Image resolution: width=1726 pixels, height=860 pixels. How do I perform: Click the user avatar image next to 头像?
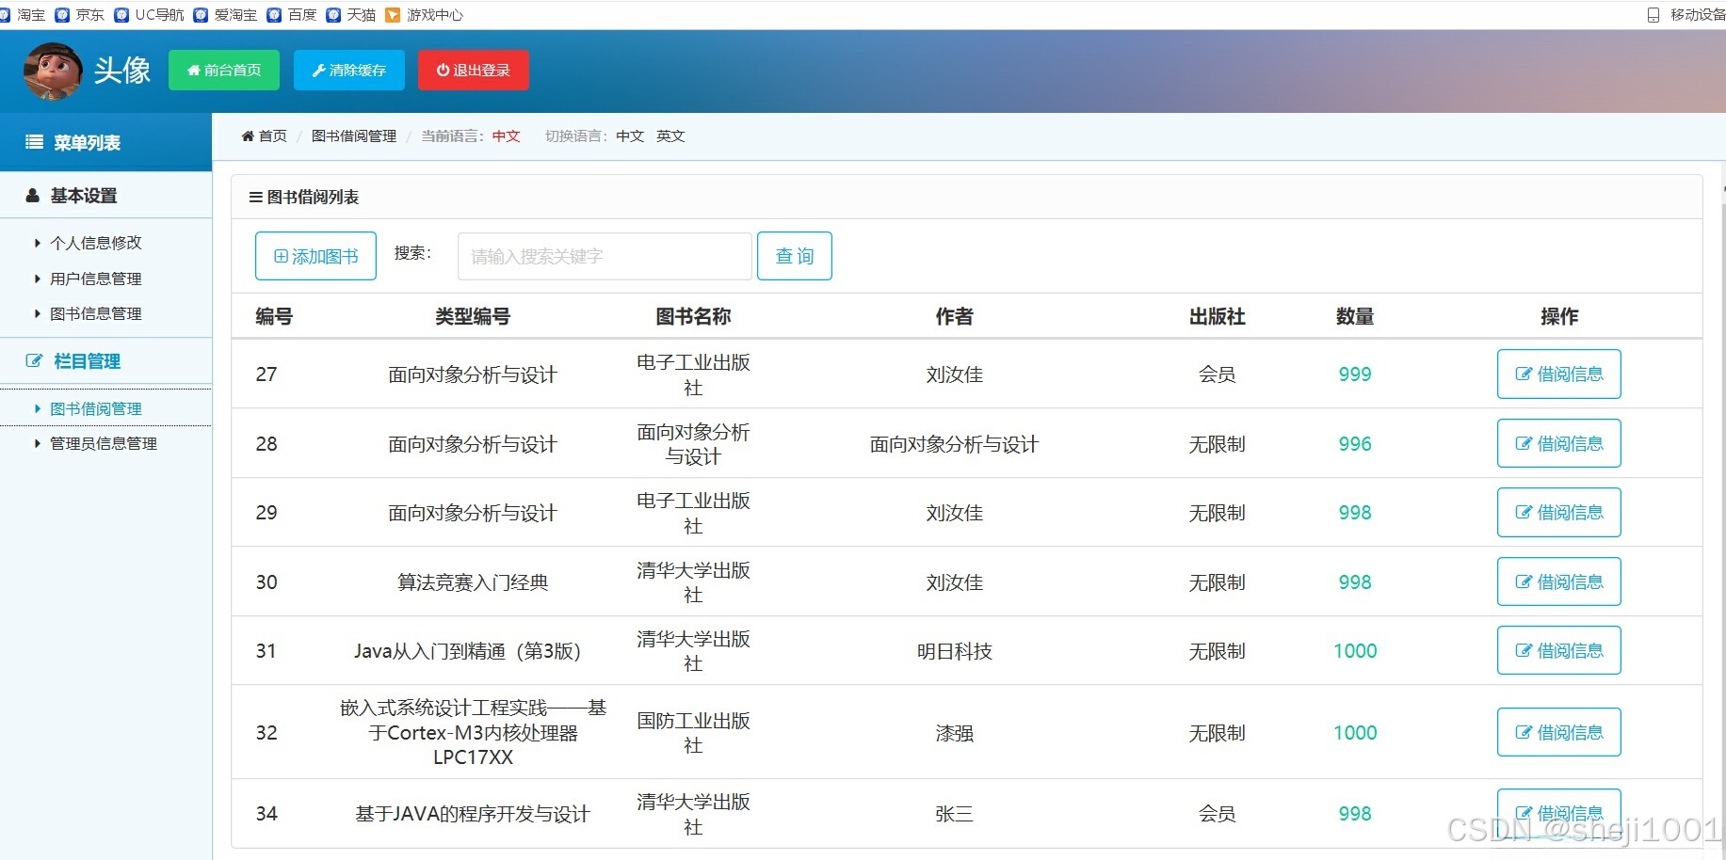point(52,70)
